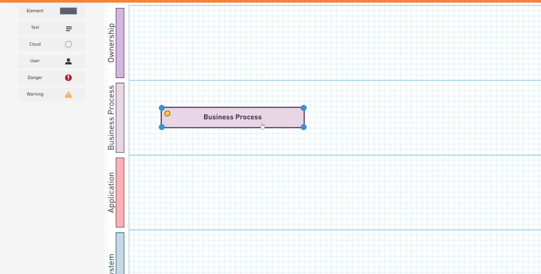Select the orange Warning triangle icon
This screenshot has height=274, width=541.
(x=68, y=95)
